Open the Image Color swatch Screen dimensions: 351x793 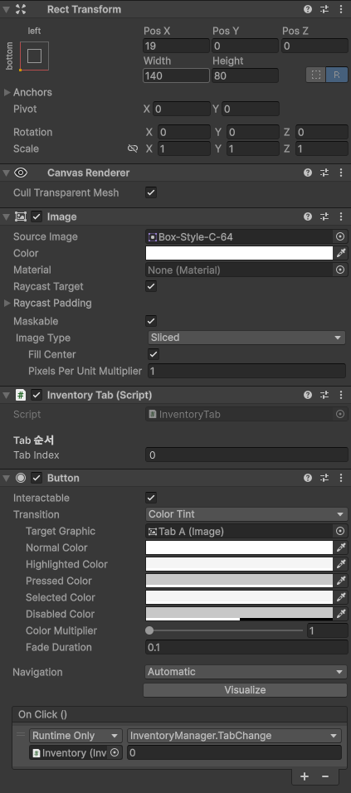coord(239,253)
